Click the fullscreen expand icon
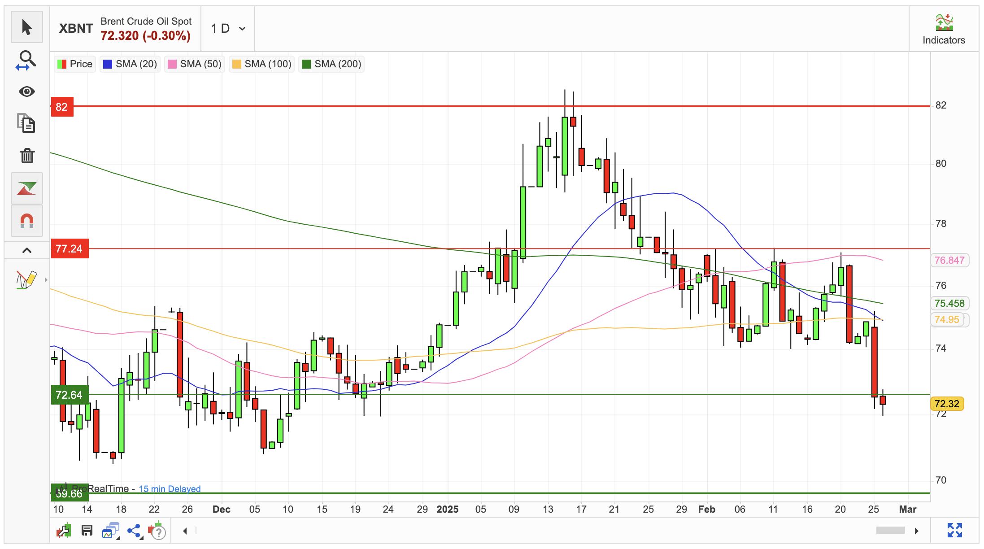This screenshot has height=549, width=984. pyautogui.click(x=954, y=530)
